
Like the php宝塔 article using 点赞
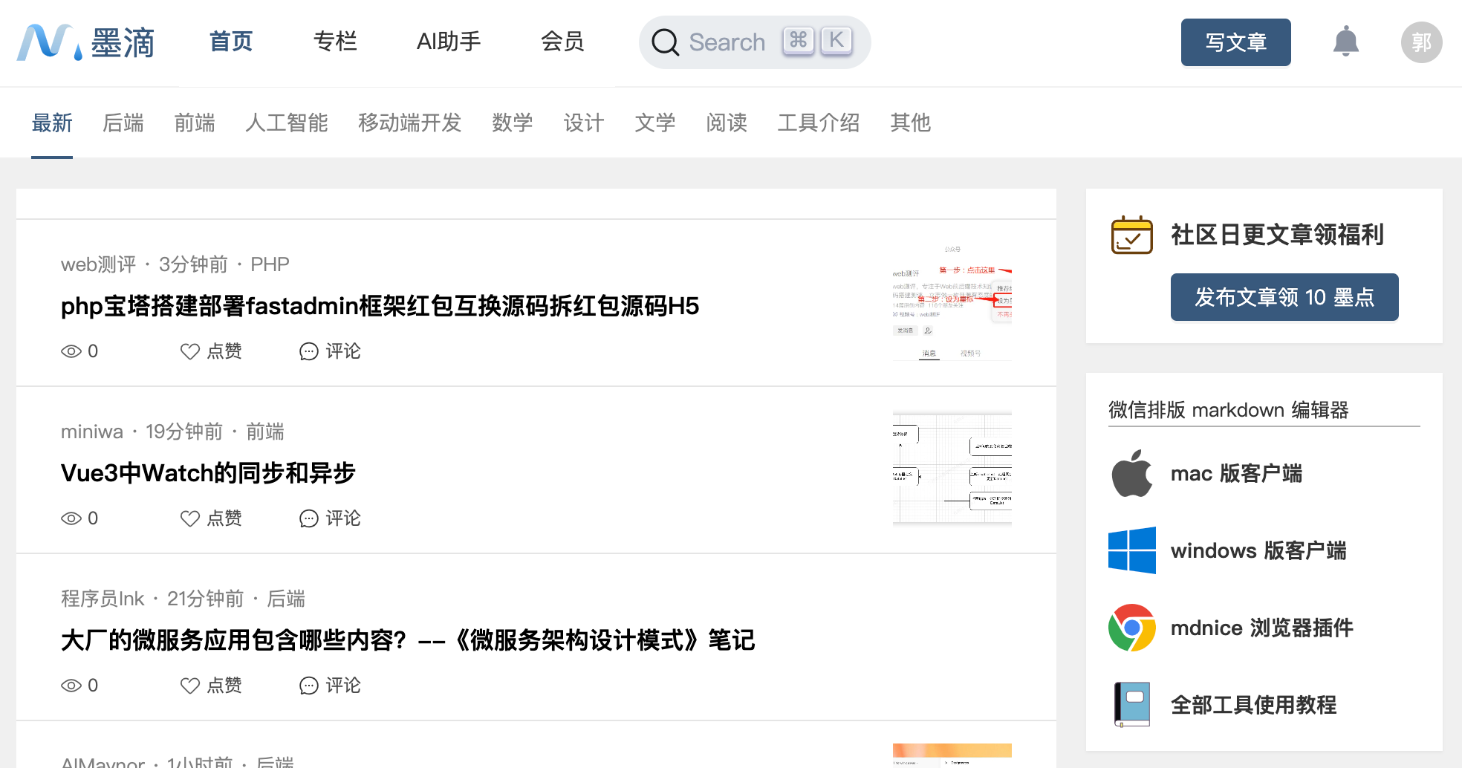coord(212,351)
